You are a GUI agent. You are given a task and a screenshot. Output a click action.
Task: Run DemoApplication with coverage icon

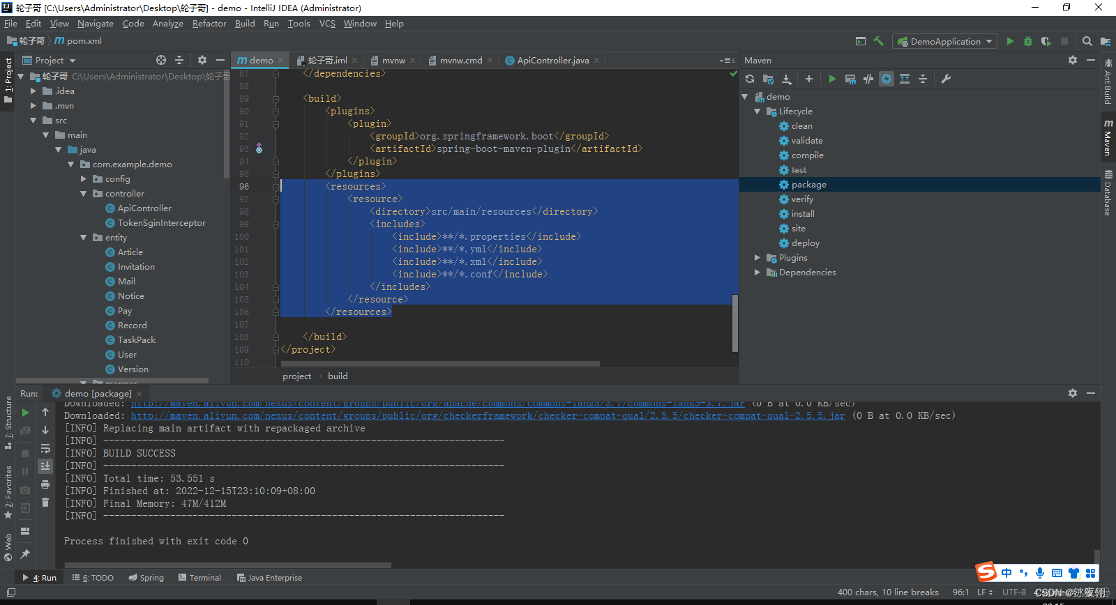[1046, 41]
